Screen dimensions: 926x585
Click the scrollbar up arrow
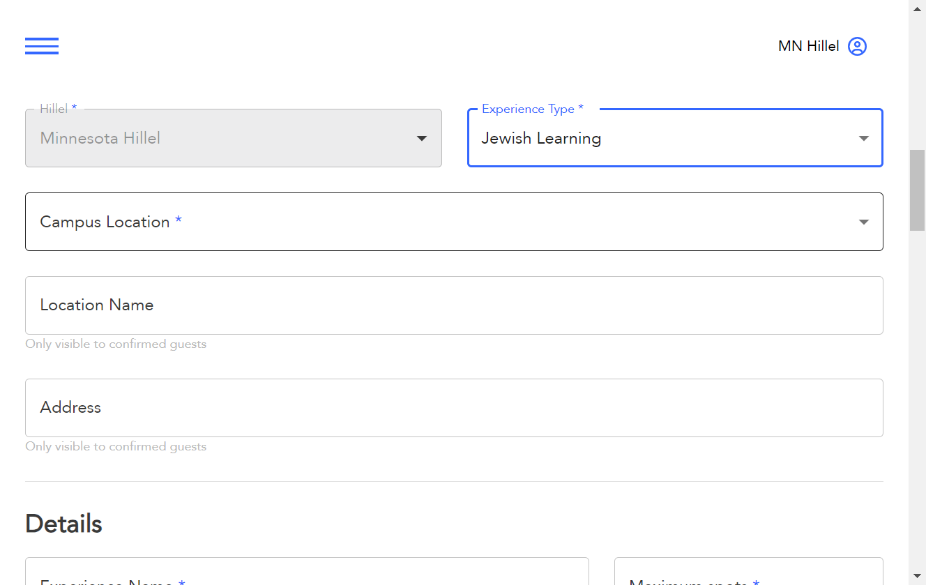(917, 8)
